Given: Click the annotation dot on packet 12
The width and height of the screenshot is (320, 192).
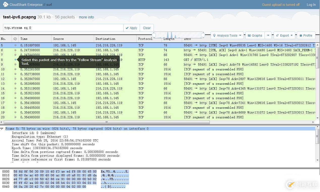Looking at the screenshot, I should click(15, 79).
